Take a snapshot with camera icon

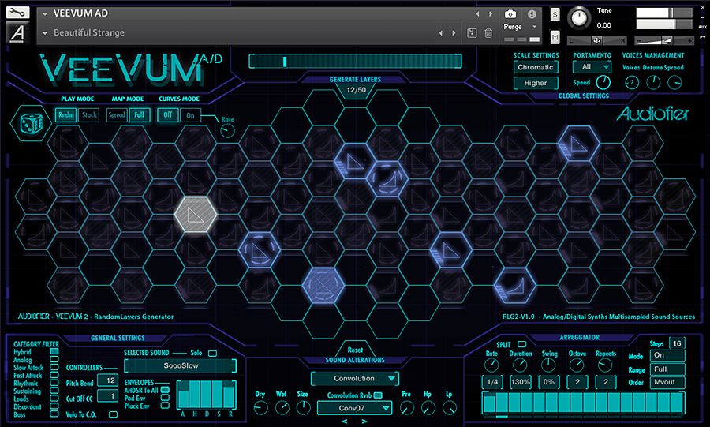coord(510,14)
